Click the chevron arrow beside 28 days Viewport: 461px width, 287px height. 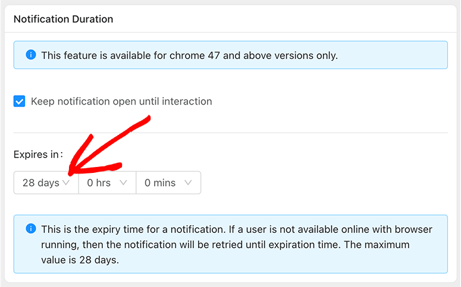(x=67, y=183)
